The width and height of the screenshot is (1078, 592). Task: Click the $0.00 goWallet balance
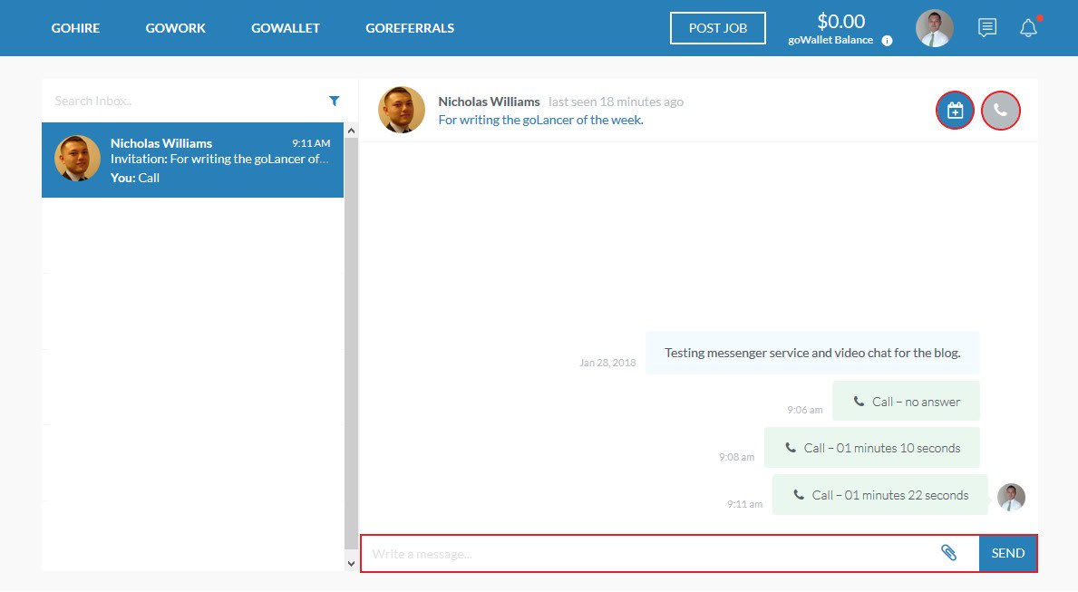[x=840, y=22]
